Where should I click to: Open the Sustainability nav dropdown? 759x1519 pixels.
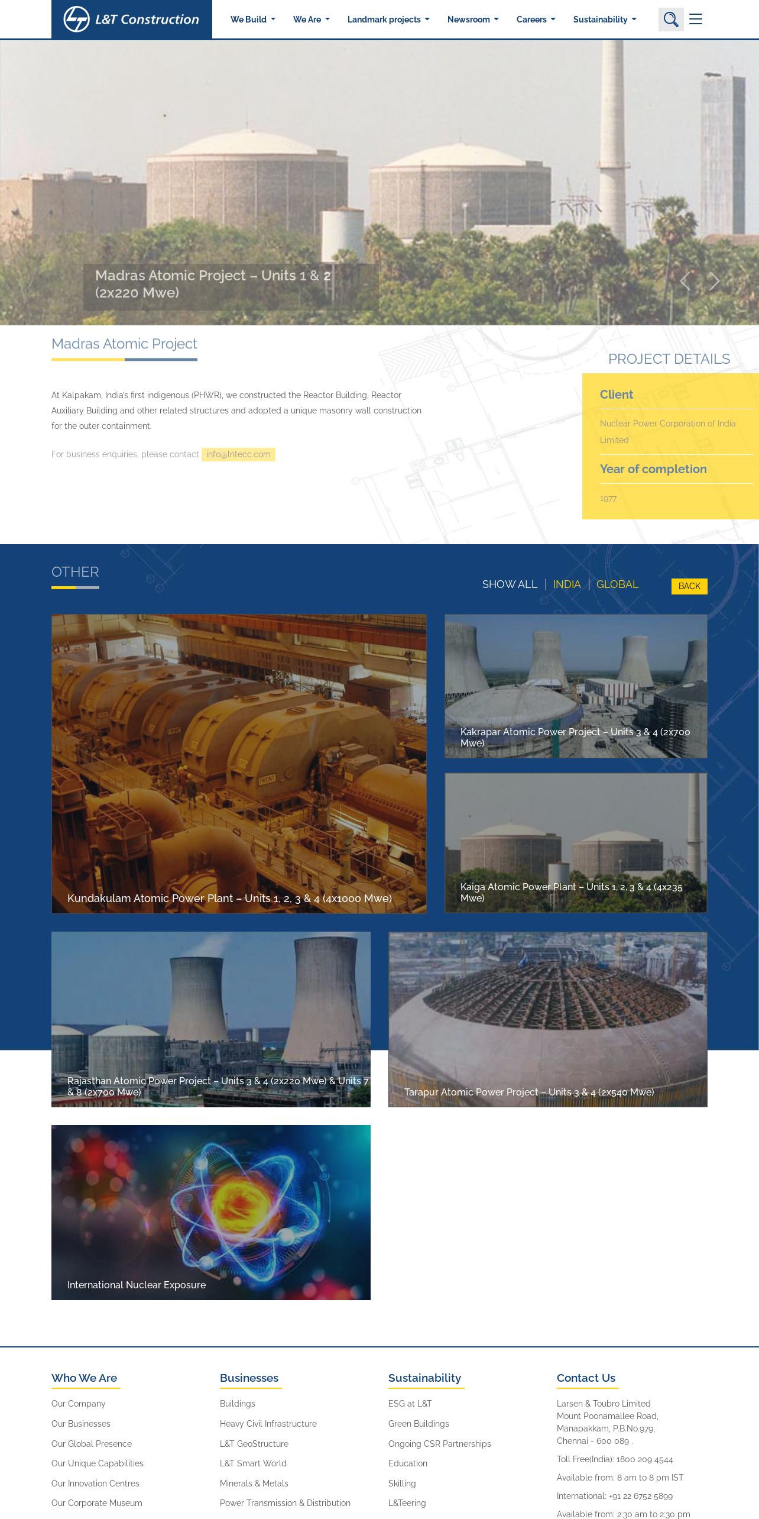[x=605, y=20]
